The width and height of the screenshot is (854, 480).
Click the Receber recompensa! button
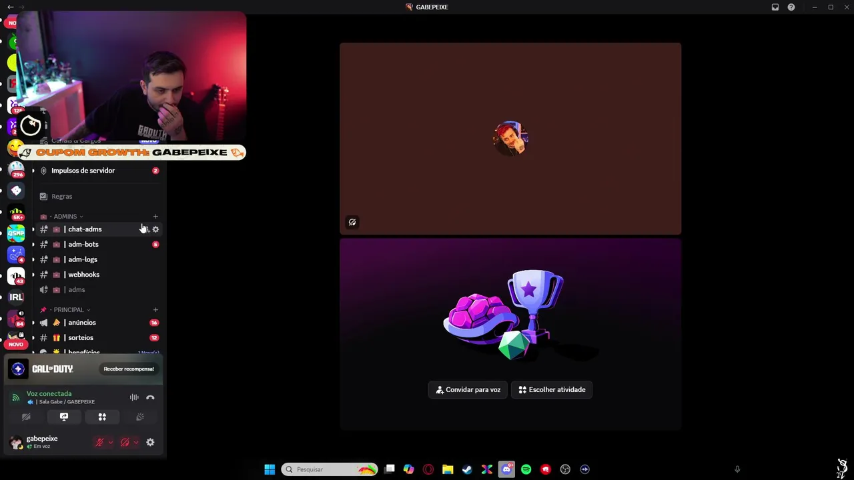pos(129,369)
